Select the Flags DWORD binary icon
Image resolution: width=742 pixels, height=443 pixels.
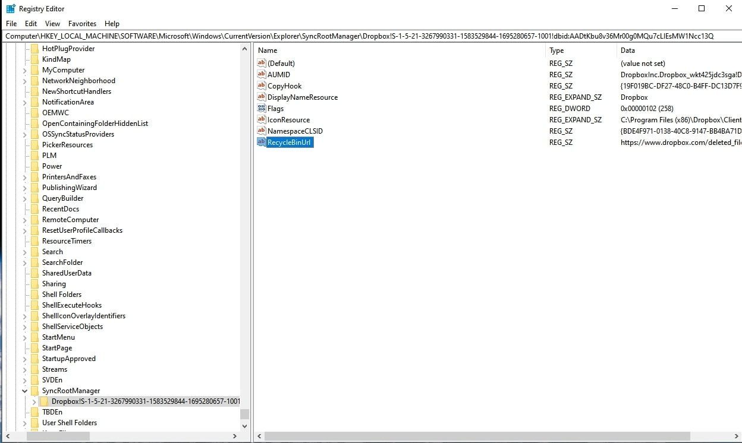click(261, 109)
